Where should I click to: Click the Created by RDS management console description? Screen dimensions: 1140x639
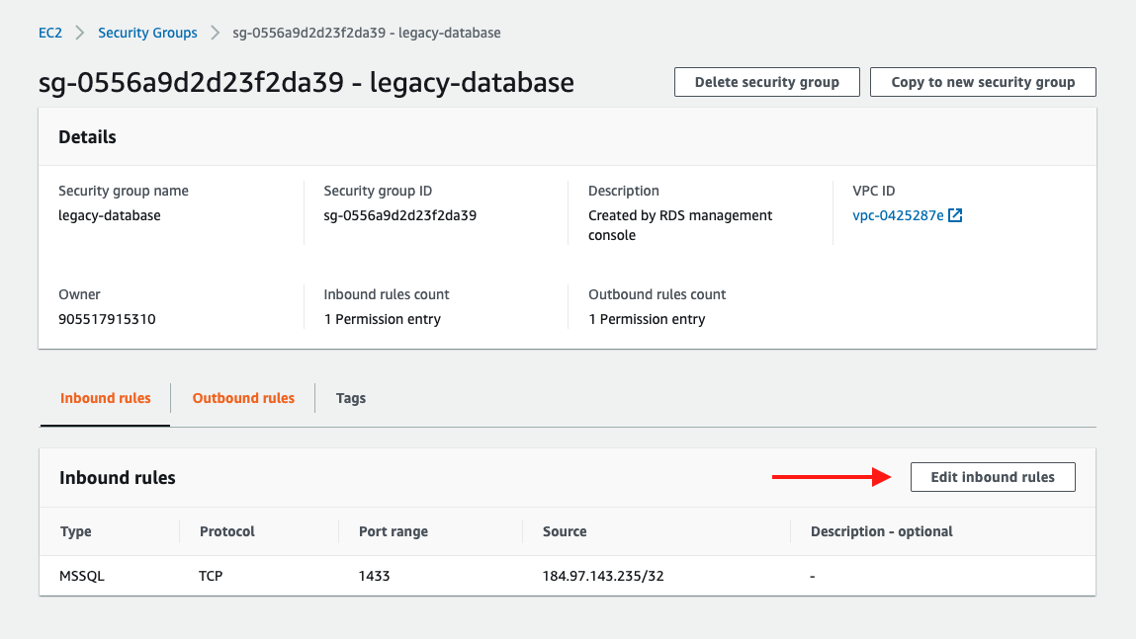coord(680,225)
